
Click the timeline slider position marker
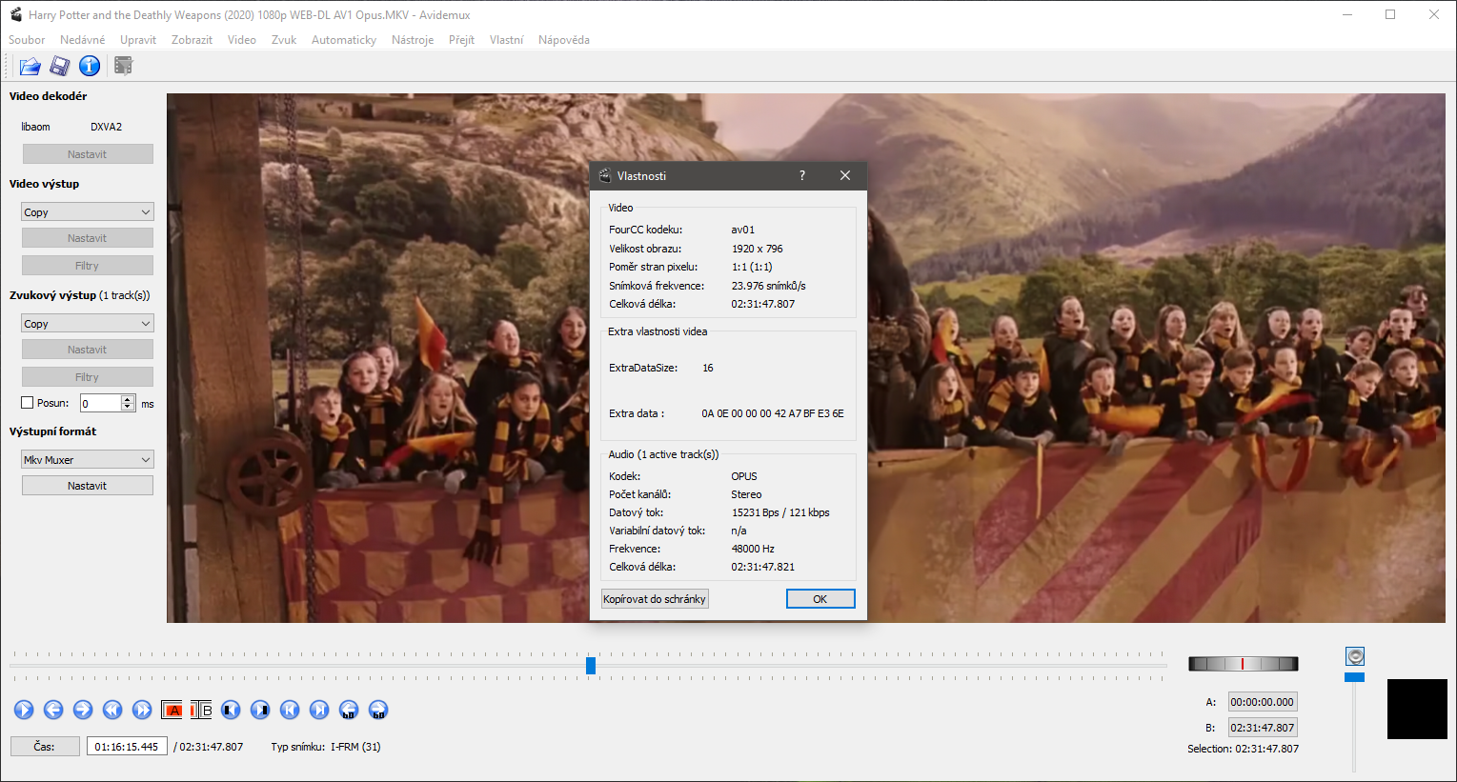pos(590,665)
